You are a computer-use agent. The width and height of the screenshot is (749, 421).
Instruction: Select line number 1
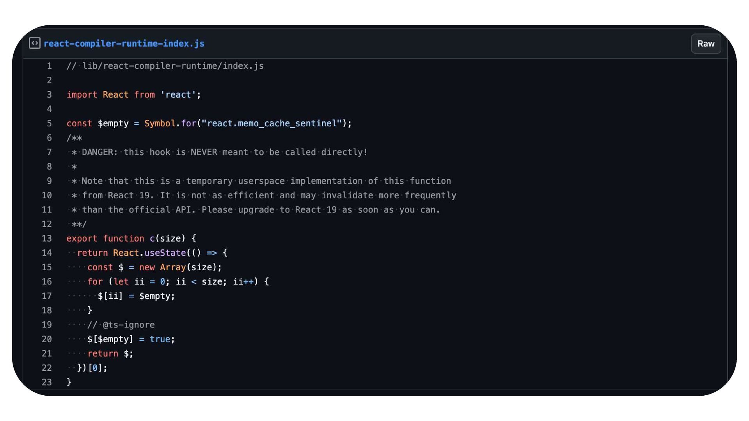click(49, 66)
